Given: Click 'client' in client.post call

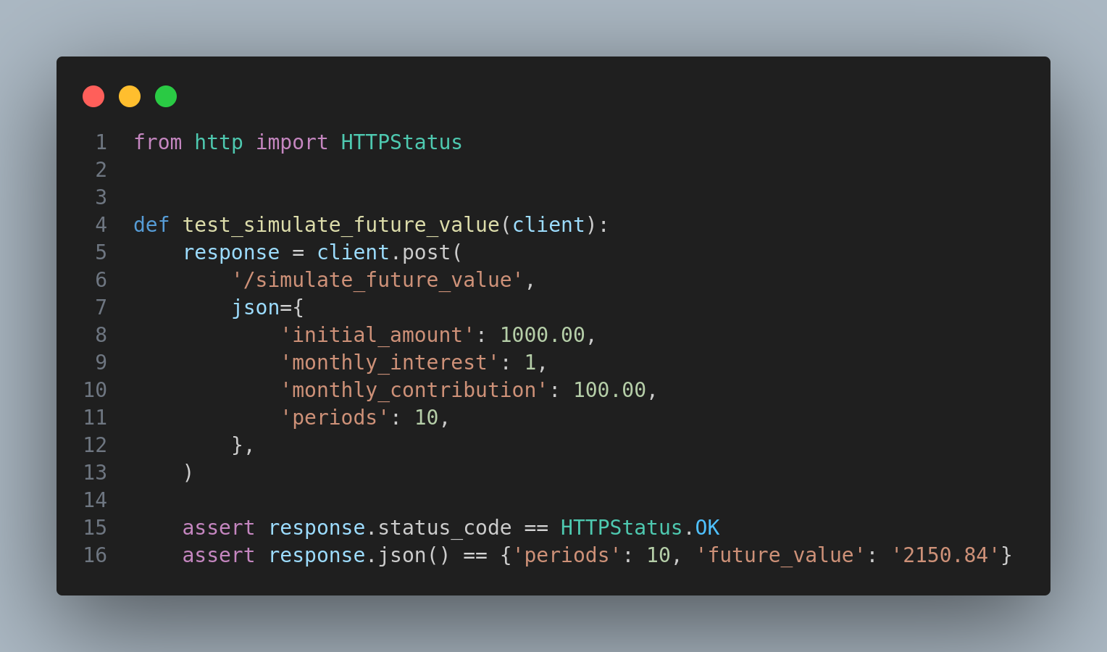Looking at the screenshot, I should pos(353,252).
